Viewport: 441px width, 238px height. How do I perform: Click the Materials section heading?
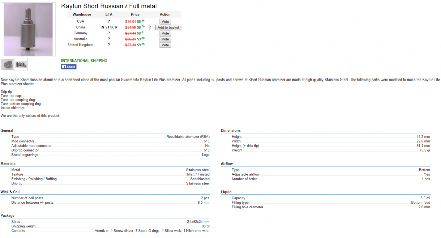8,164
